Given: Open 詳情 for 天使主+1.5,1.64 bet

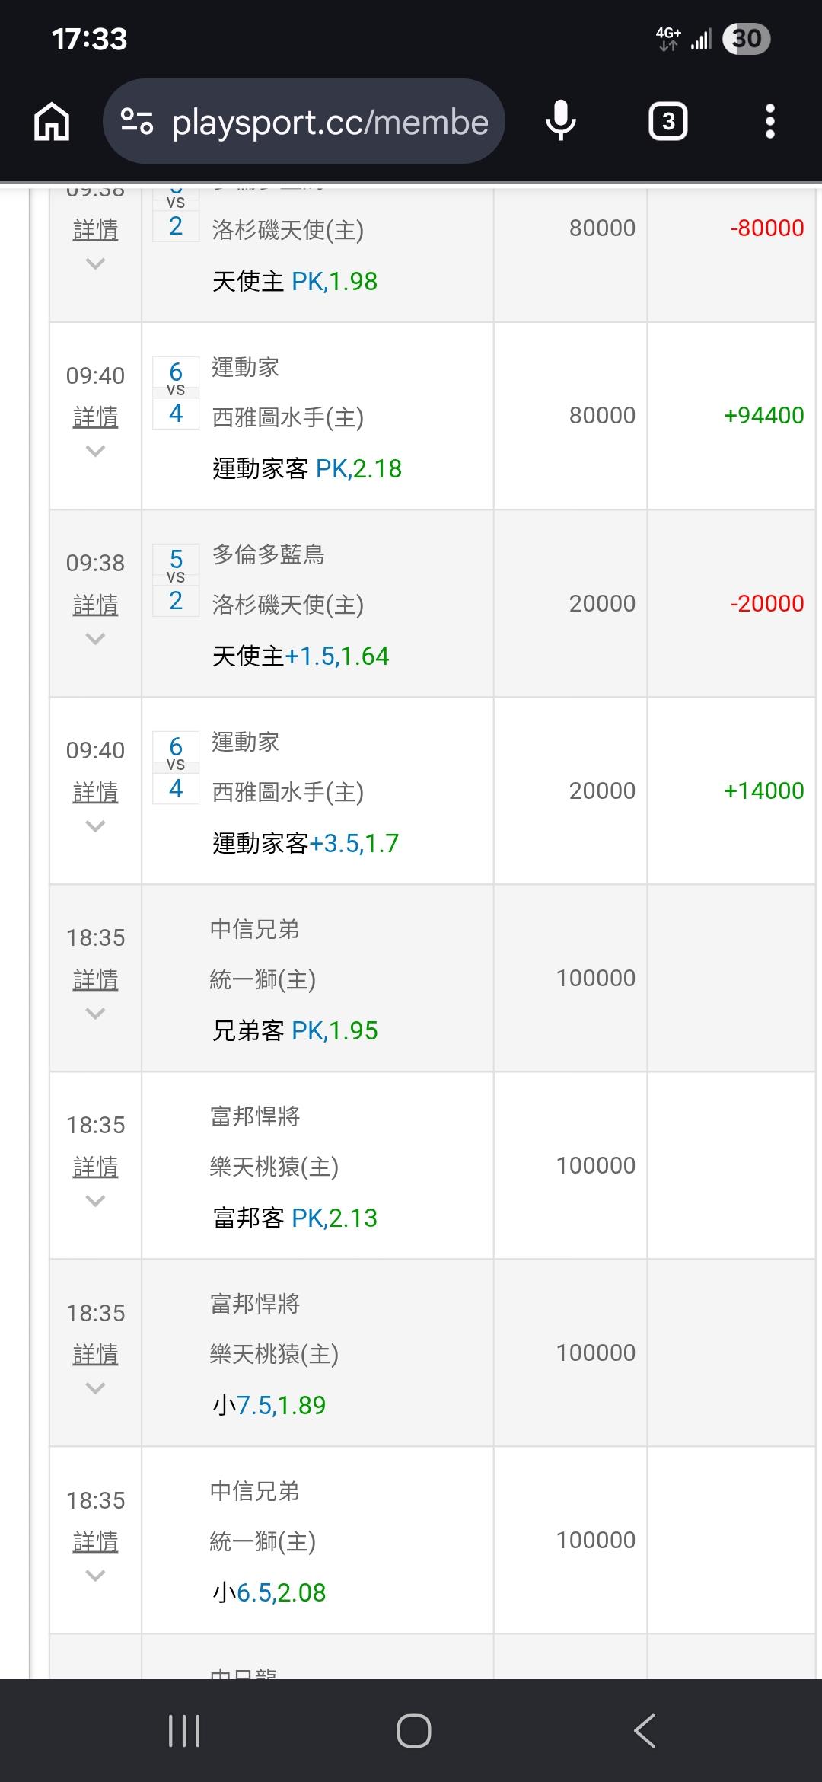Looking at the screenshot, I should coord(95,605).
